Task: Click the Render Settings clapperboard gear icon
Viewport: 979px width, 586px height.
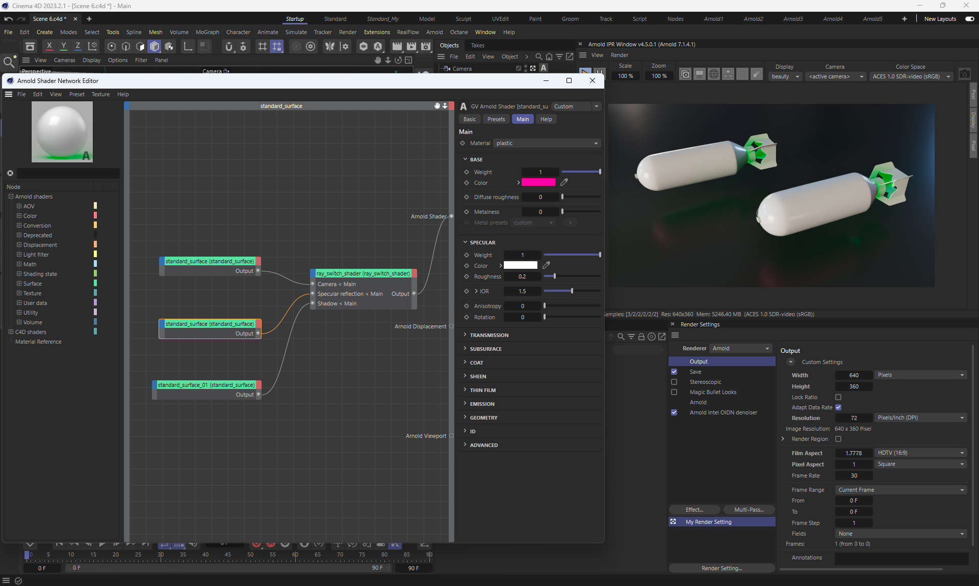Action: (426, 46)
